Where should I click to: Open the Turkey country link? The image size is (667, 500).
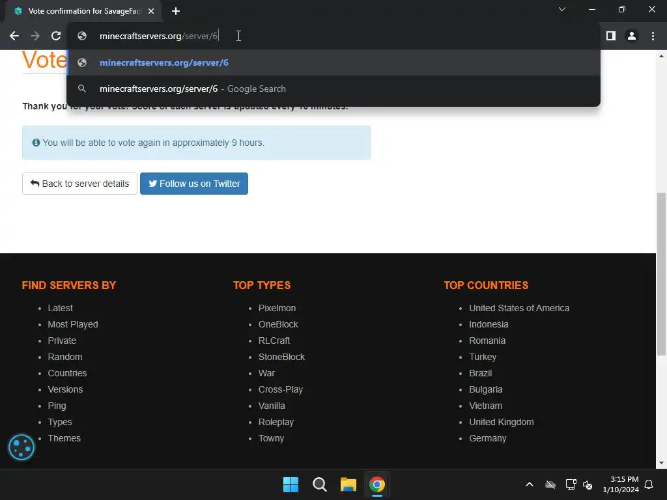483,357
